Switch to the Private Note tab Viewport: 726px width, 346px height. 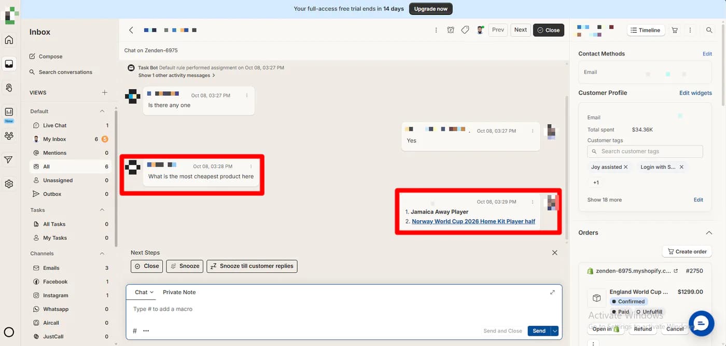pyautogui.click(x=179, y=292)
